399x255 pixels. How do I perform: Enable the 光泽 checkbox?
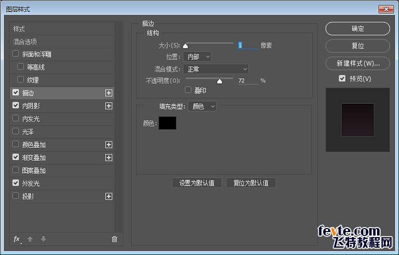tap(15, 131)
